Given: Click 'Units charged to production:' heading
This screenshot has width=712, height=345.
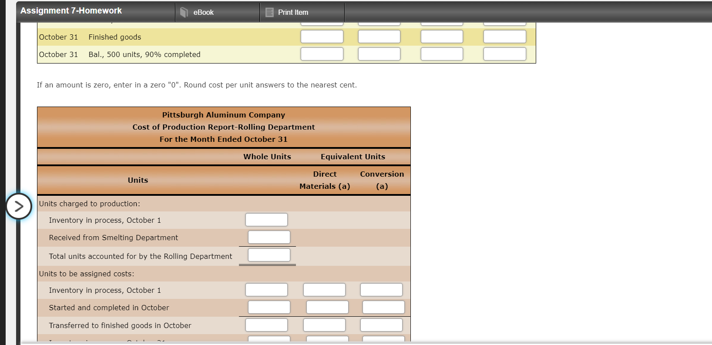Looking at the screenshot, I should point(90,204).
